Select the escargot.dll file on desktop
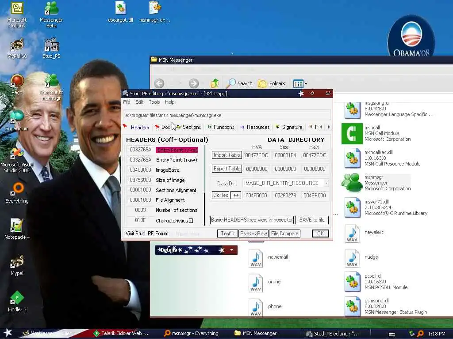The width and height of the screenshot is (453, 339). 120,12
